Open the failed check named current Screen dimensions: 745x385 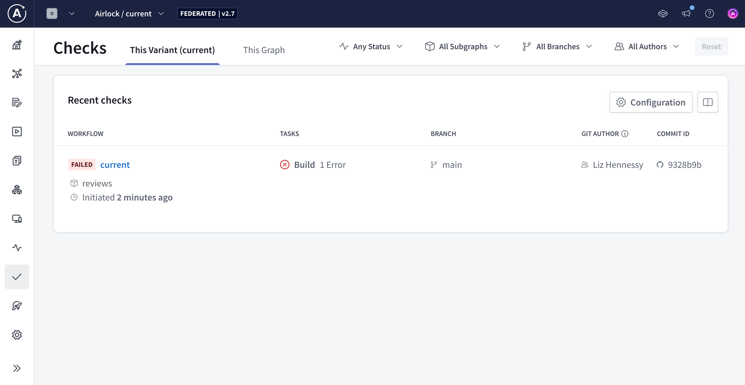[x=115, y=165]
